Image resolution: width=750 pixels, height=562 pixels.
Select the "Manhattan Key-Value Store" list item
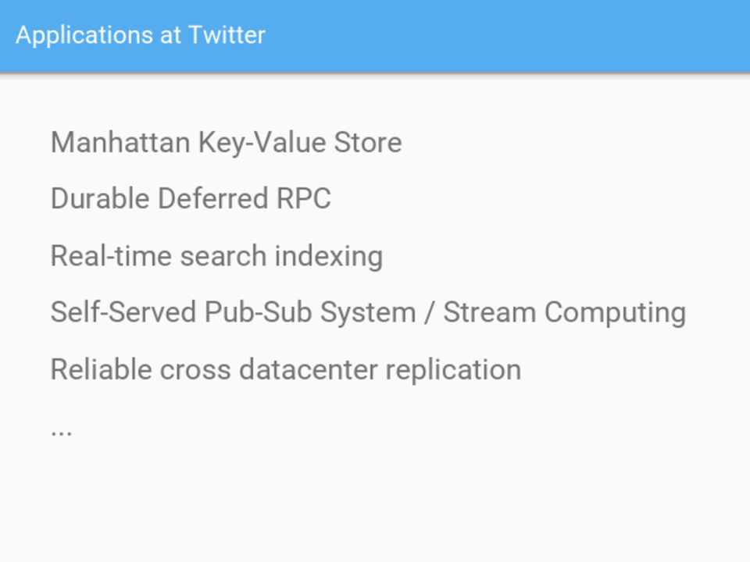pos(226,143)
